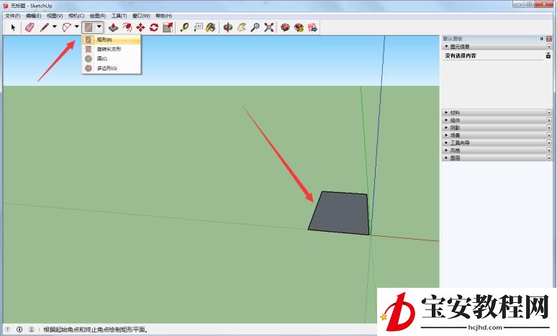This screenshot has height=336, width=557.
Task: Click the geo-location status bar icon
Action: 8,330
